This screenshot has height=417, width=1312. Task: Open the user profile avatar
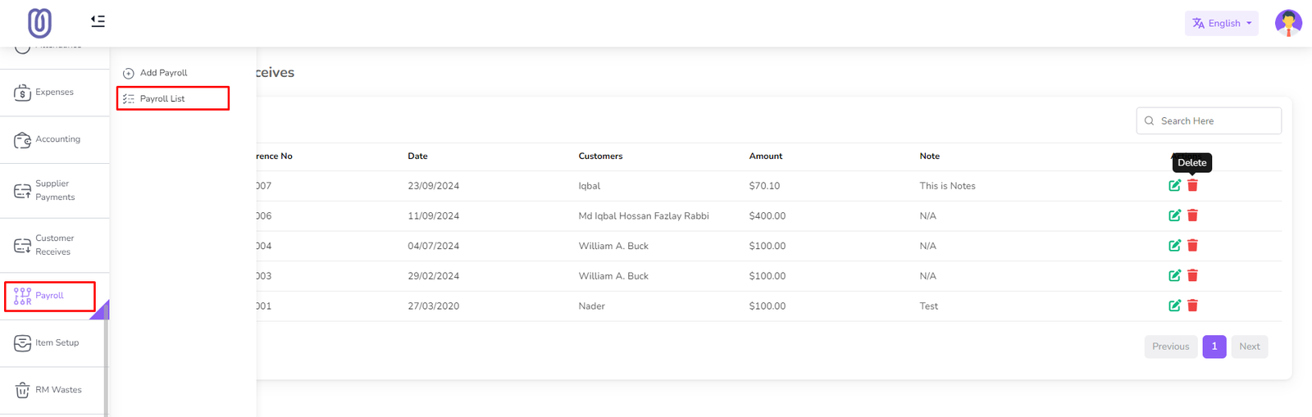click(x=1287, y=23)
